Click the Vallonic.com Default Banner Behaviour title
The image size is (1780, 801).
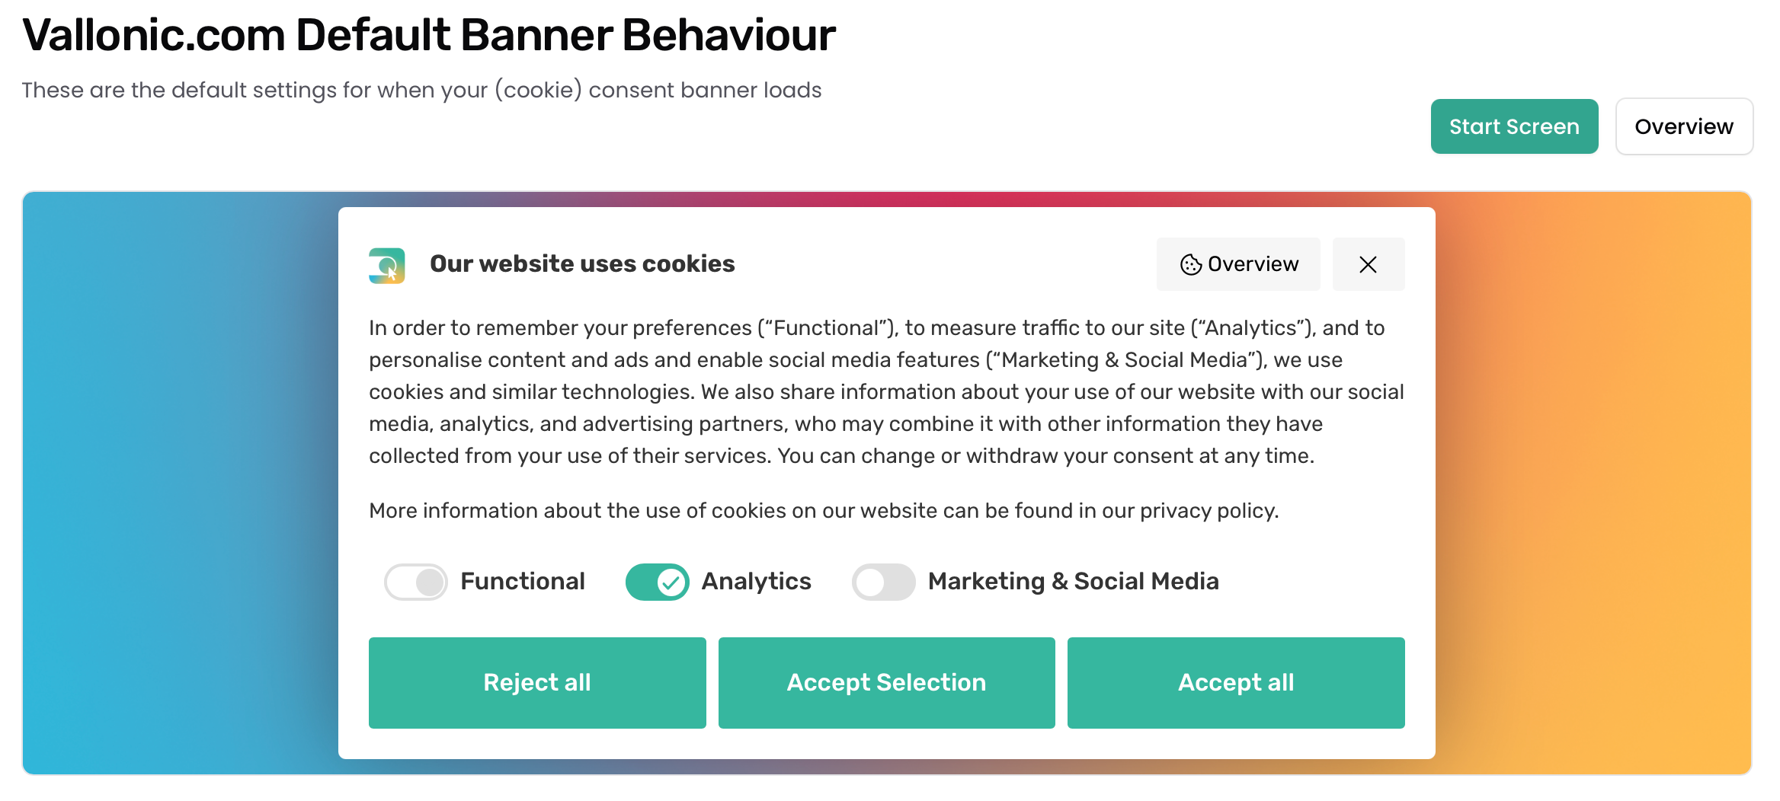coord(429,35)
